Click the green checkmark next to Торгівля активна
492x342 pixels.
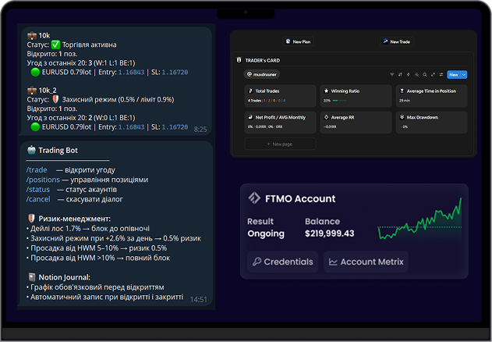[55, 45]
